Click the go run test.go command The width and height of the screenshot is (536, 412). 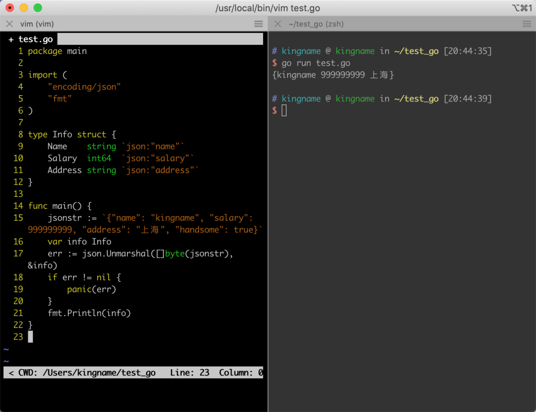(316, 63)
